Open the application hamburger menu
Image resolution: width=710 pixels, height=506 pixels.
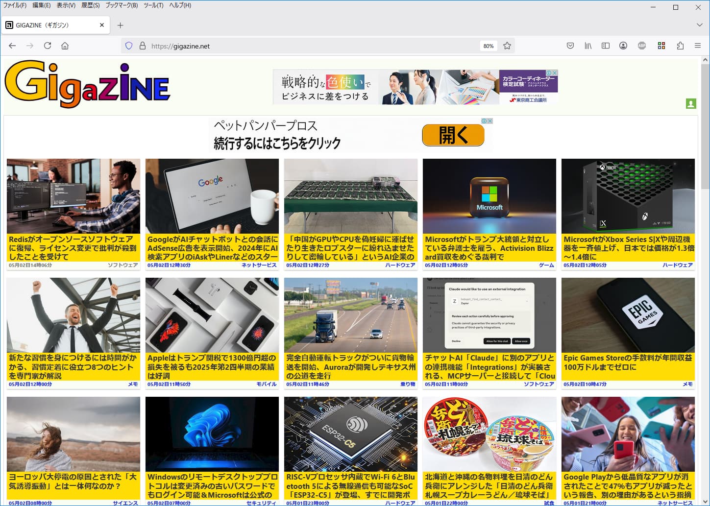[698, 46]
